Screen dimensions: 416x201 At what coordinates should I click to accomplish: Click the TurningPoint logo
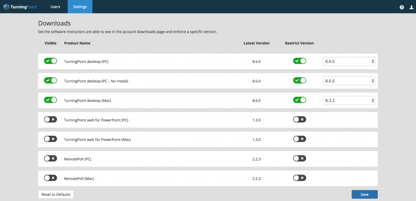(x=20, y=6)
